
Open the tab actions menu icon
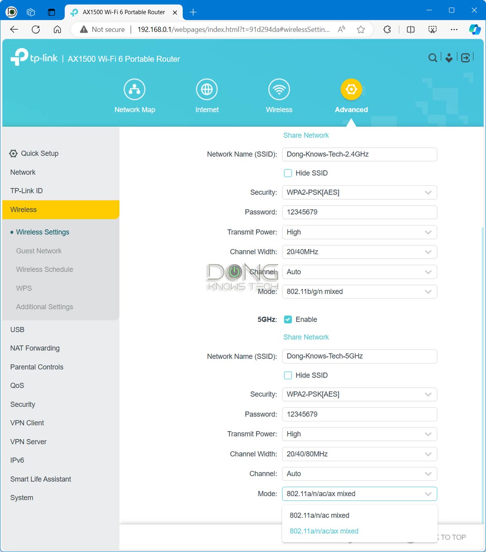point(51,12)
